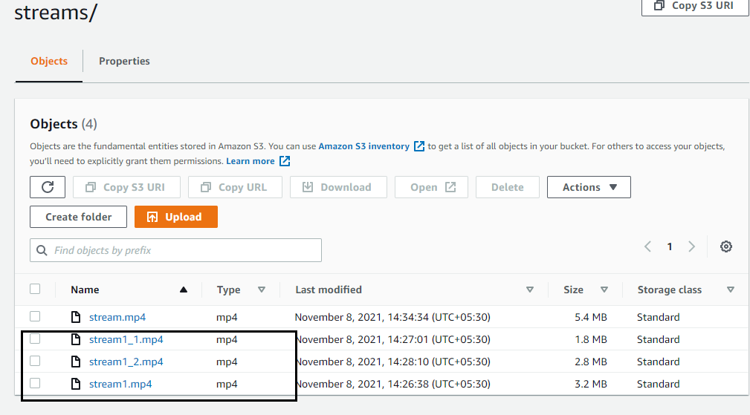The width and height of the screenshot is (750, 415).
Task: Open the Learn more link
Action: click(x=250, y=161)
